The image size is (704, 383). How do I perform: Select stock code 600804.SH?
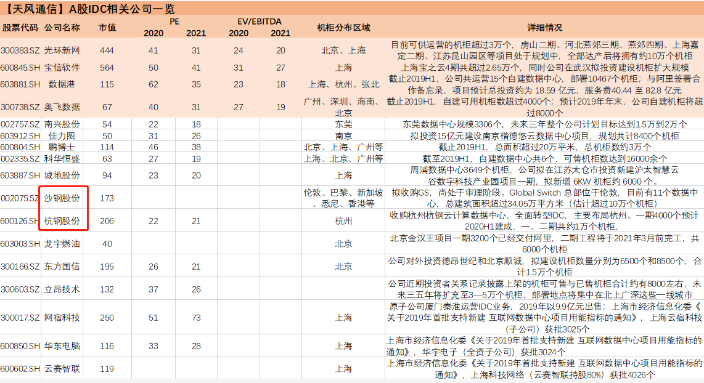click(x=20, y=147)
